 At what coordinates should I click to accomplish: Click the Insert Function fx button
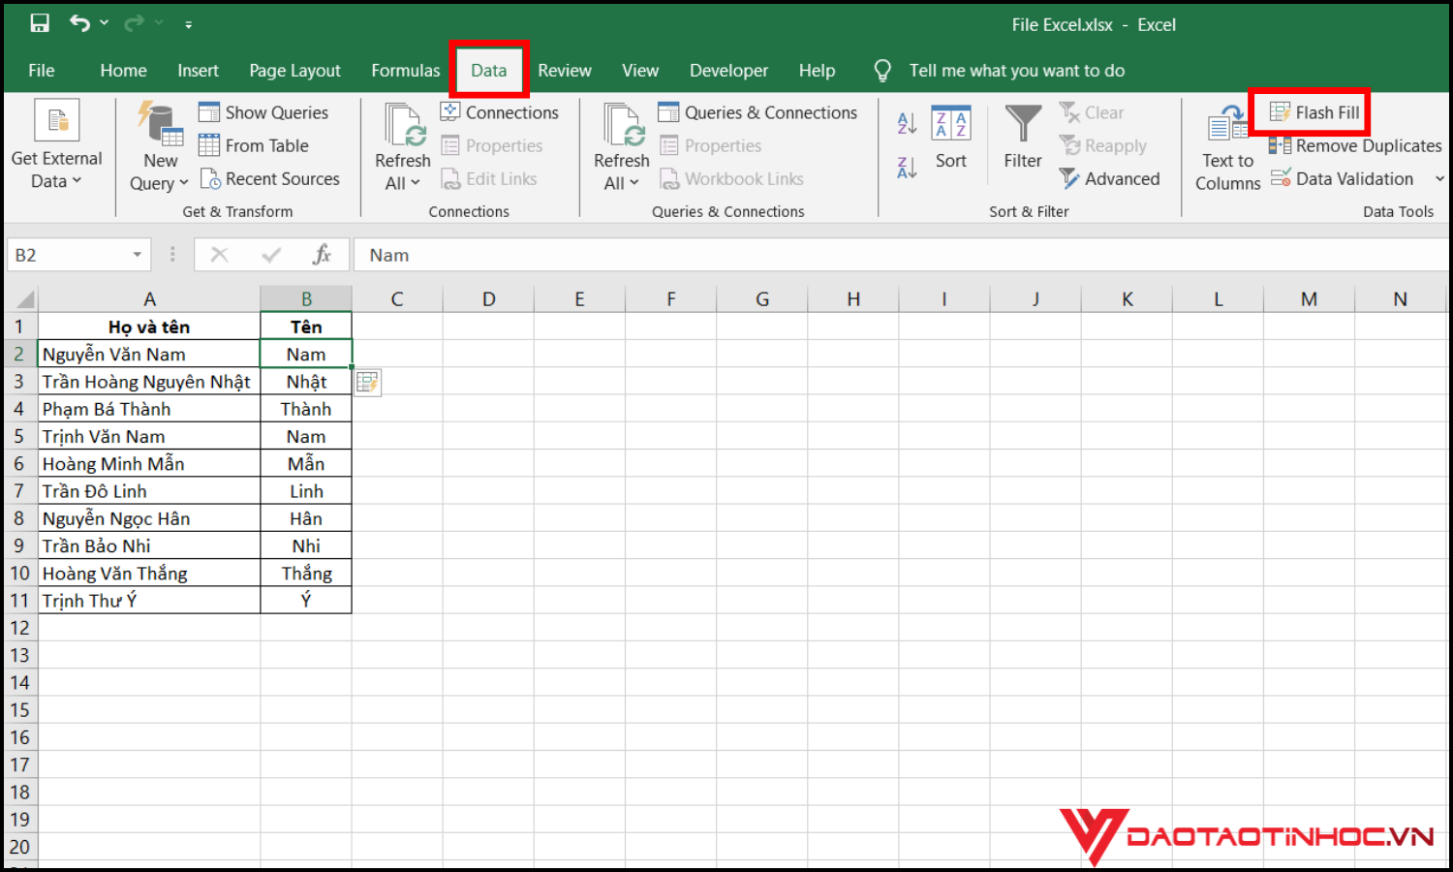[322, 254]
